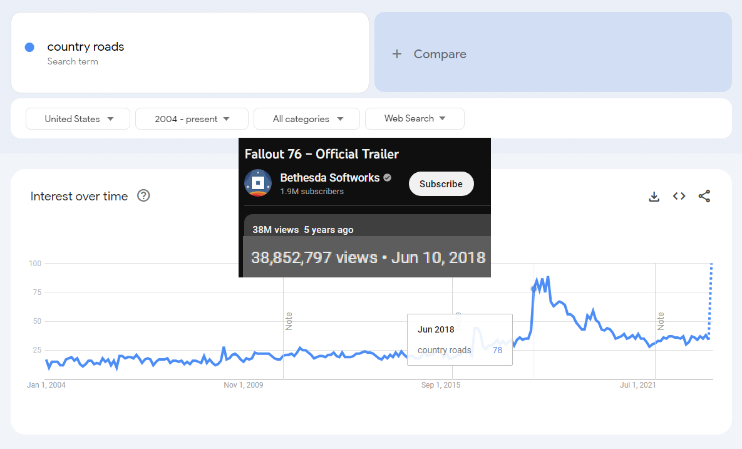Add a comparison term via Compare
Viewport: 742px width, 449px height.
553,52
